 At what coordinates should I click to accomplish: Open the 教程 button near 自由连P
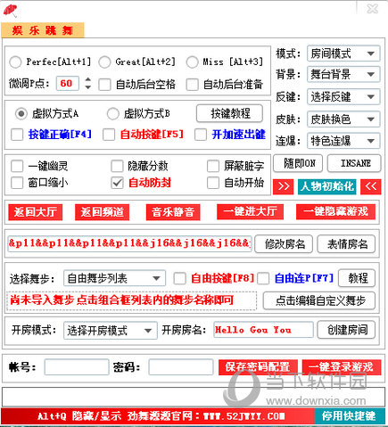click(x=357, y=278)
